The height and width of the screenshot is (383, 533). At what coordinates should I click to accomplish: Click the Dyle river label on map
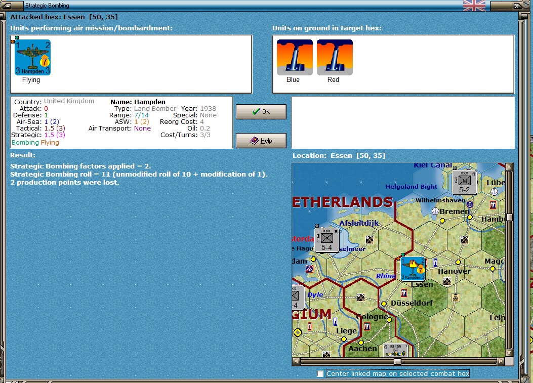(315, 294)
